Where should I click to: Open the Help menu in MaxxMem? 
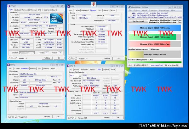pyautogui.click(x=173, y=10)
